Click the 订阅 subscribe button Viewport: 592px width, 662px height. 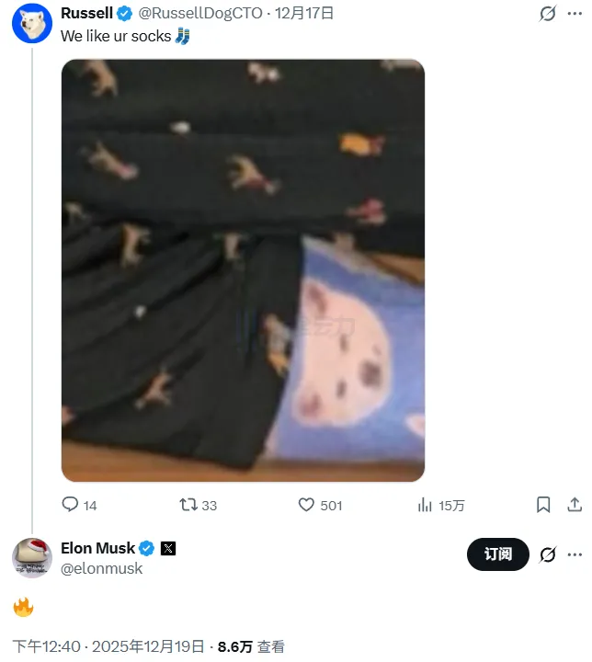coord(498,554)
